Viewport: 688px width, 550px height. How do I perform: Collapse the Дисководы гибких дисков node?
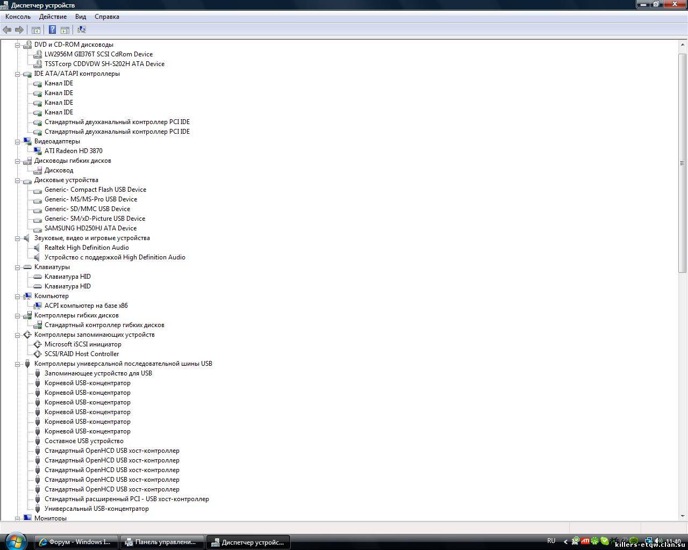click(x=17, y=161)
